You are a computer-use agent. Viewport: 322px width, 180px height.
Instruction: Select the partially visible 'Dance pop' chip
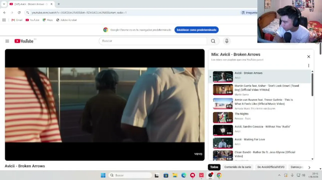tap(297, 167)
